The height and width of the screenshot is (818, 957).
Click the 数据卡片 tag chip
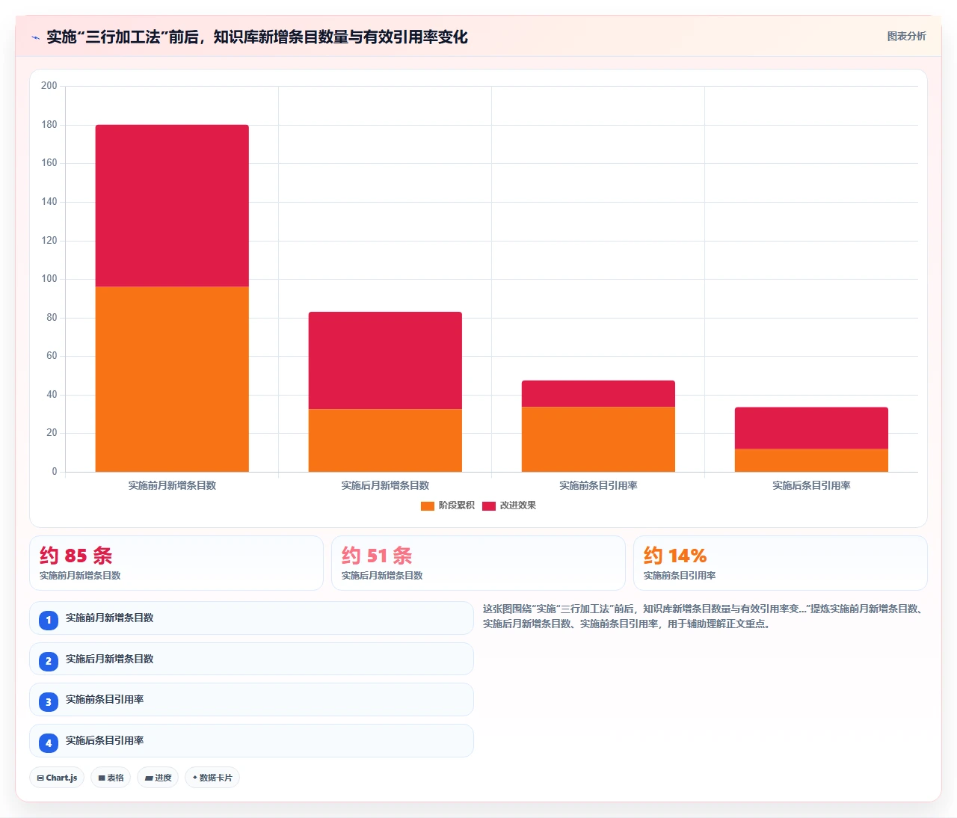pyautogui.click(x=212, y=778)
